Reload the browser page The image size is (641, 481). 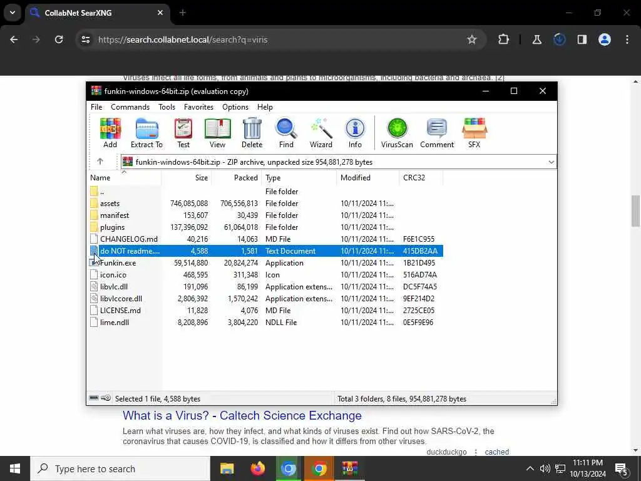click(x=59, y=39)
